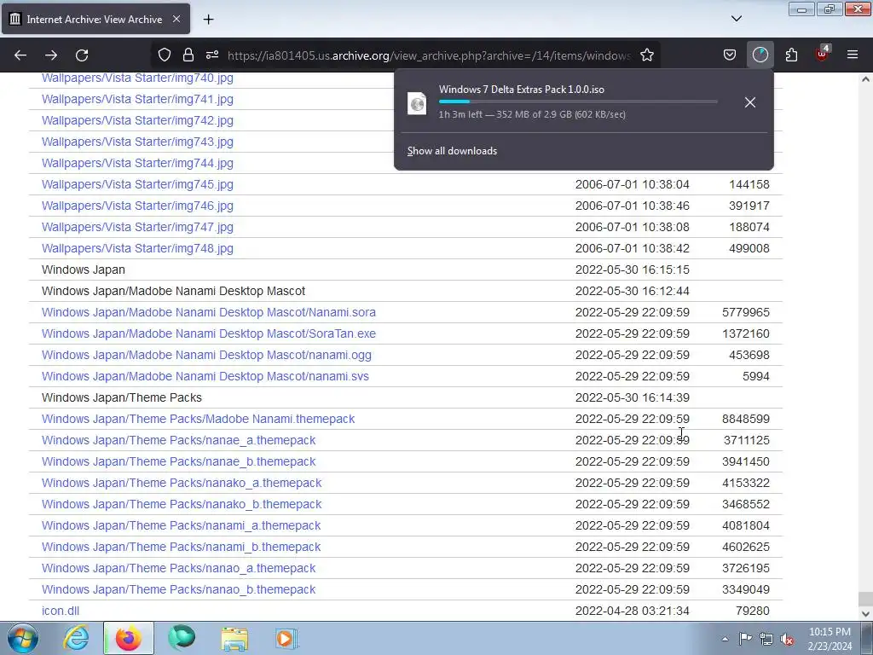Image resolution: width=873 pixels, height=655 pixels.
Task: Download nanako_b.themepack
Action: pos(182,504)
